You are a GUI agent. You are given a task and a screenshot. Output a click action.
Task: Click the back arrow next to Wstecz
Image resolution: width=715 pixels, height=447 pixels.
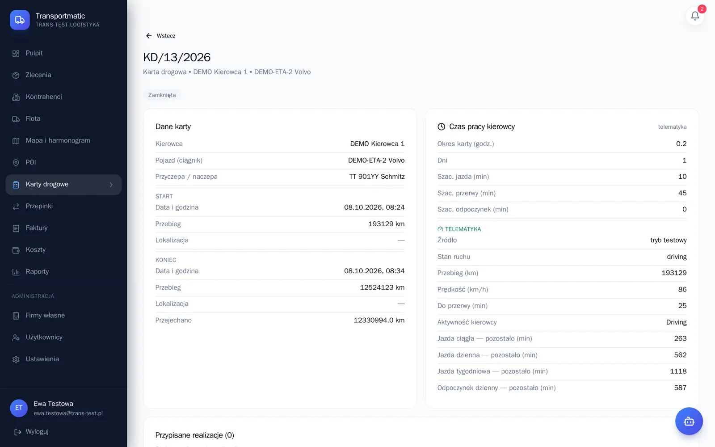point(149,36)
